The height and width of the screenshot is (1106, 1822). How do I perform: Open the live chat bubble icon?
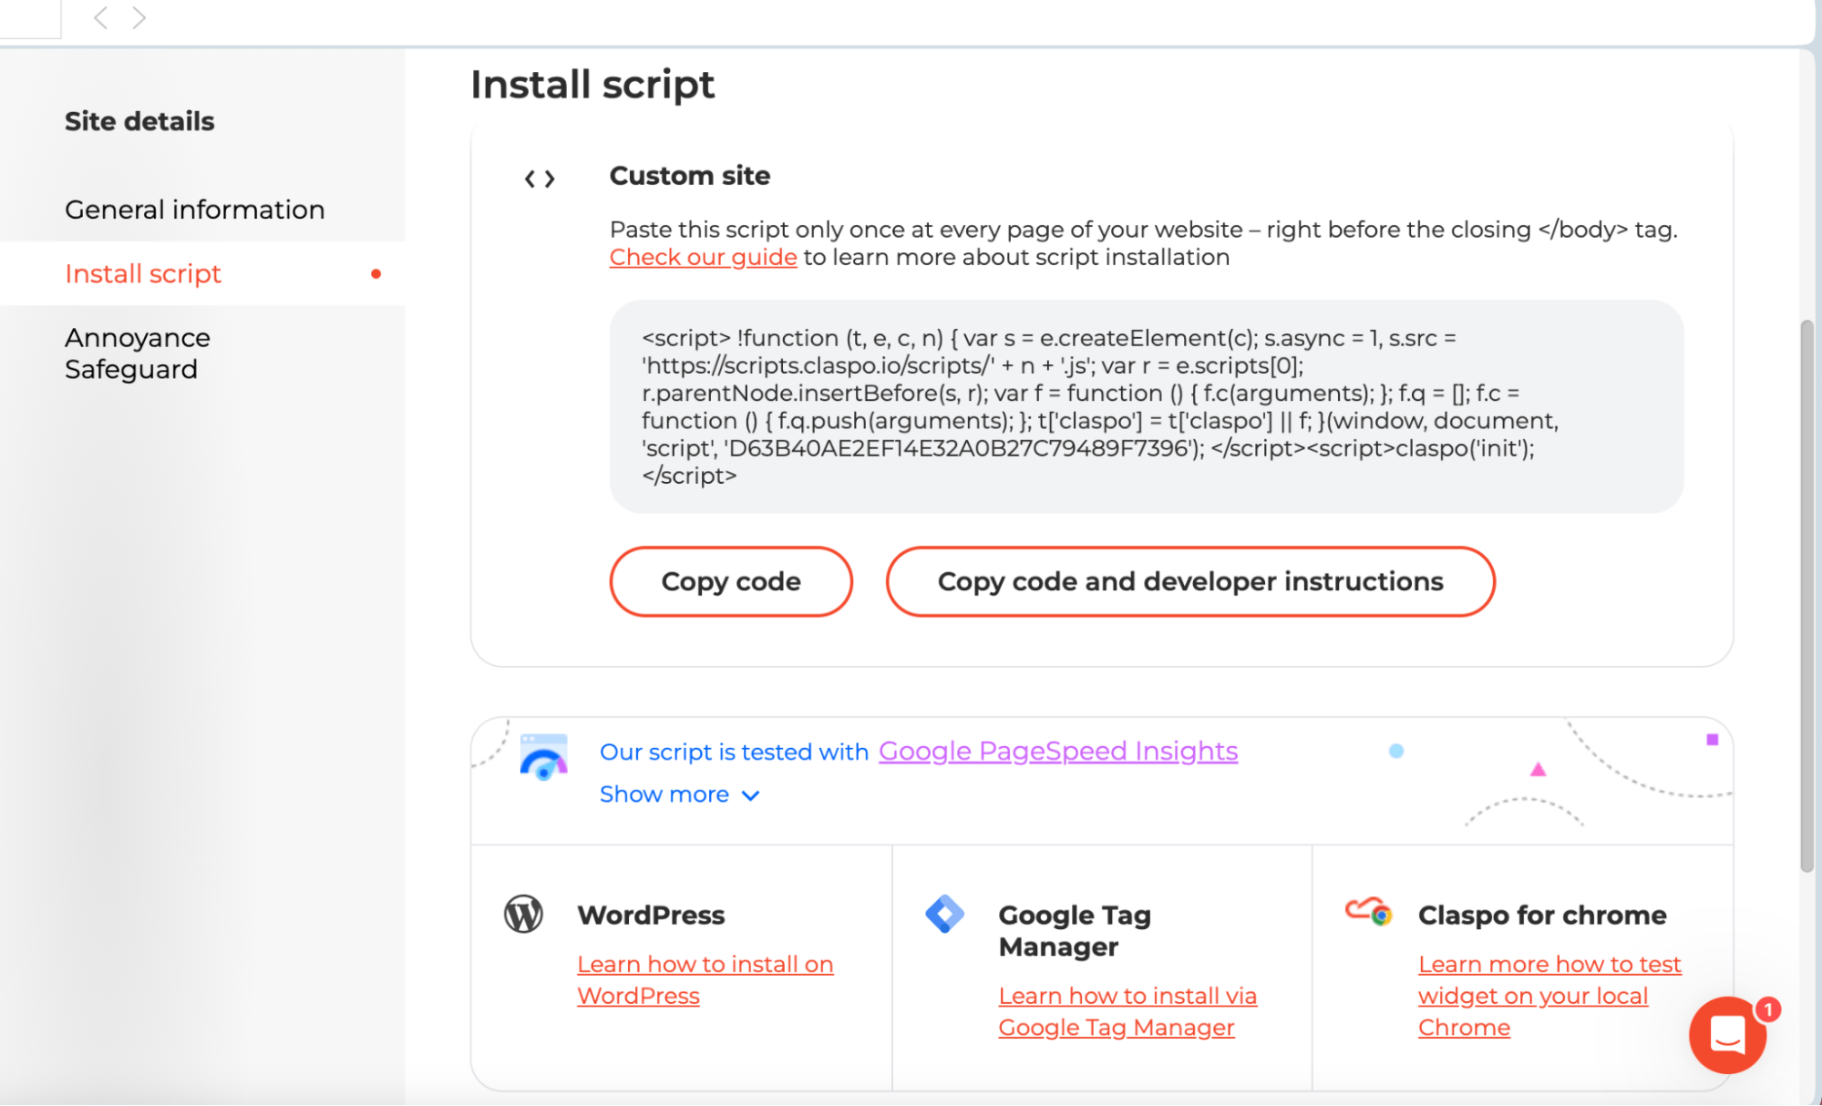point(1728,1035)
